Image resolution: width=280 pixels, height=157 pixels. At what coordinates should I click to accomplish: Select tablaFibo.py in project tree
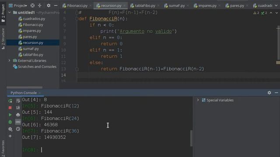[33, 55]
